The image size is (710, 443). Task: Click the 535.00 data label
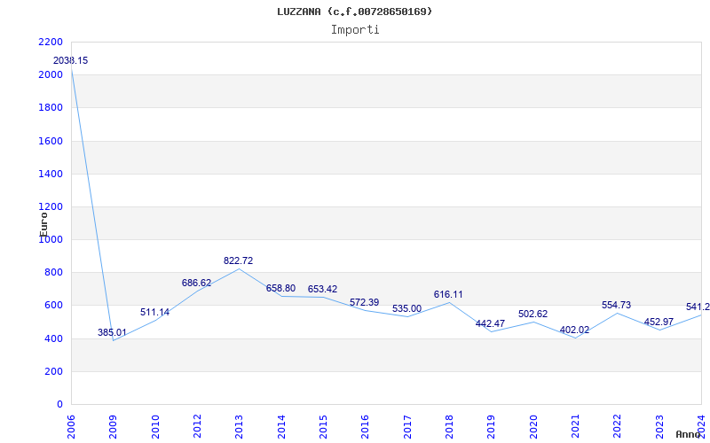(x=406, y=308)
